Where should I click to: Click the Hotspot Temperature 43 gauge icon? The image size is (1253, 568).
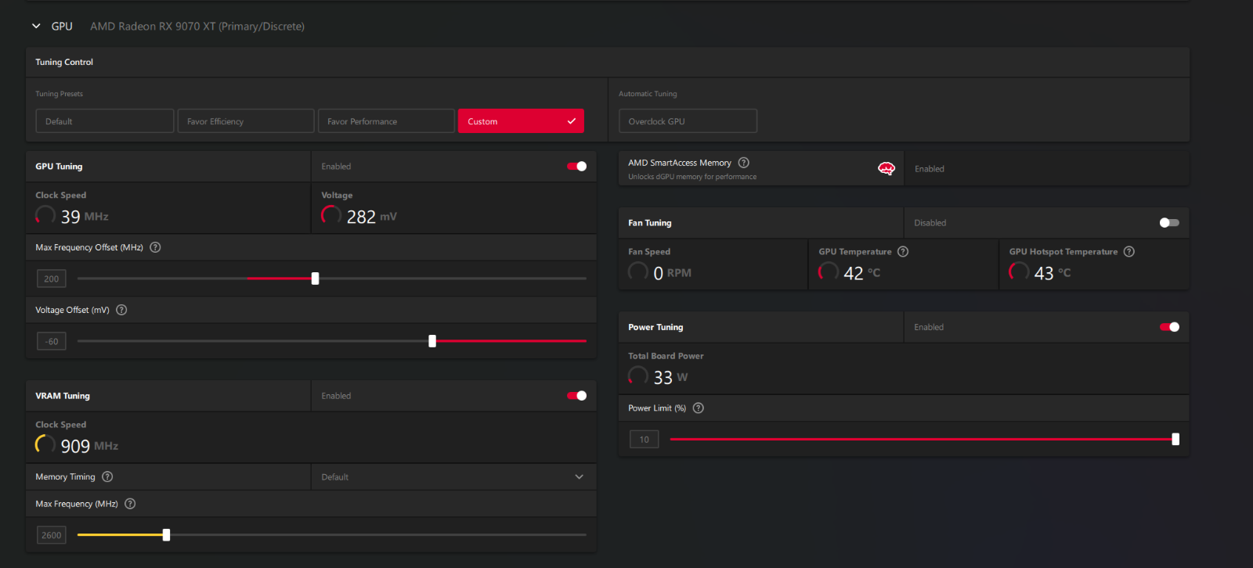click(x=1019, y=271)
